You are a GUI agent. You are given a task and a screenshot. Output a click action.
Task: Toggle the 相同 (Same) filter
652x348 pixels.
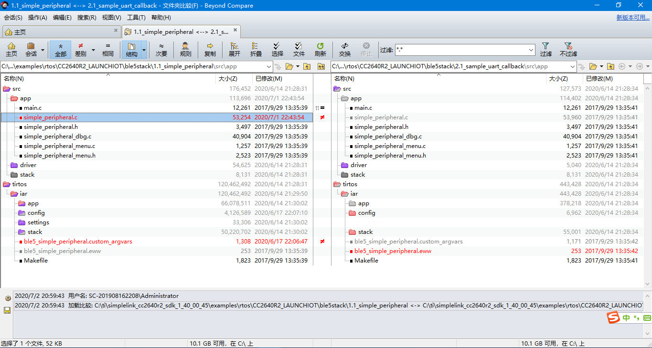(108, 50)
